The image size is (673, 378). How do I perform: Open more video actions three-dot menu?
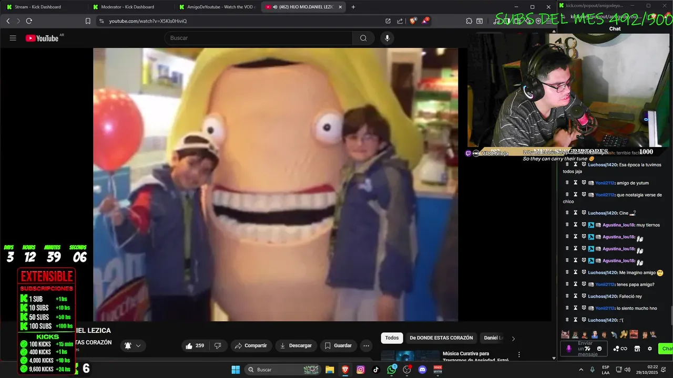(366, 345)
